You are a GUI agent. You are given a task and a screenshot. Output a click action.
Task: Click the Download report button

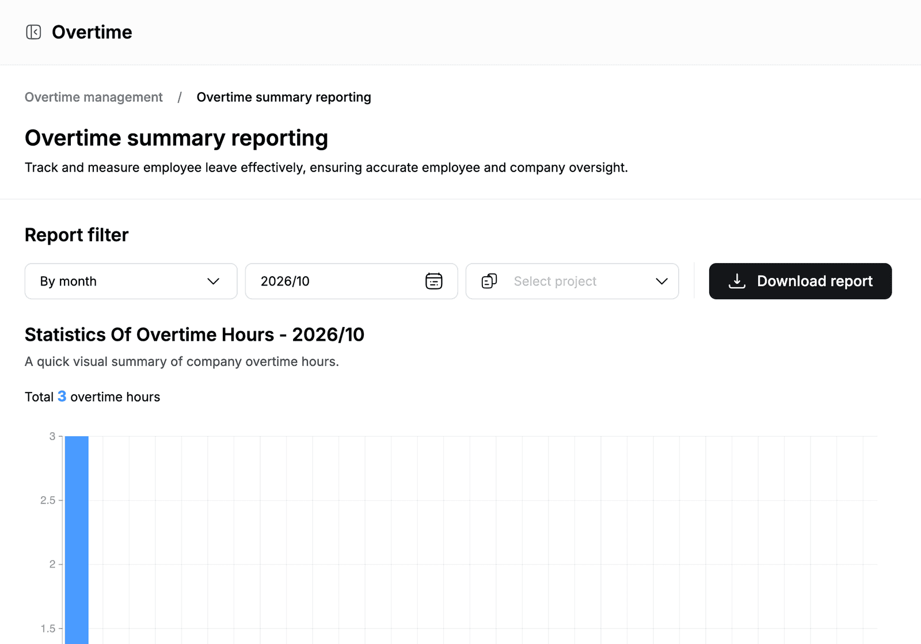pos(800,281)
